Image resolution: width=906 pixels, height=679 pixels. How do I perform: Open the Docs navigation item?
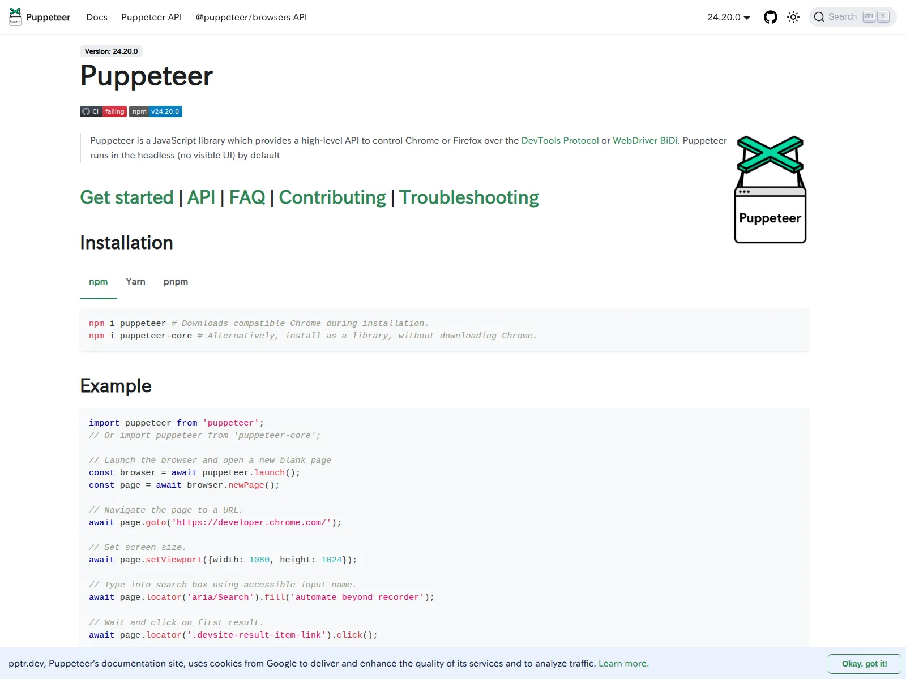97,17
